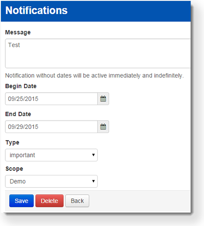Open the Begin Date calendar picker

point(103,99)
